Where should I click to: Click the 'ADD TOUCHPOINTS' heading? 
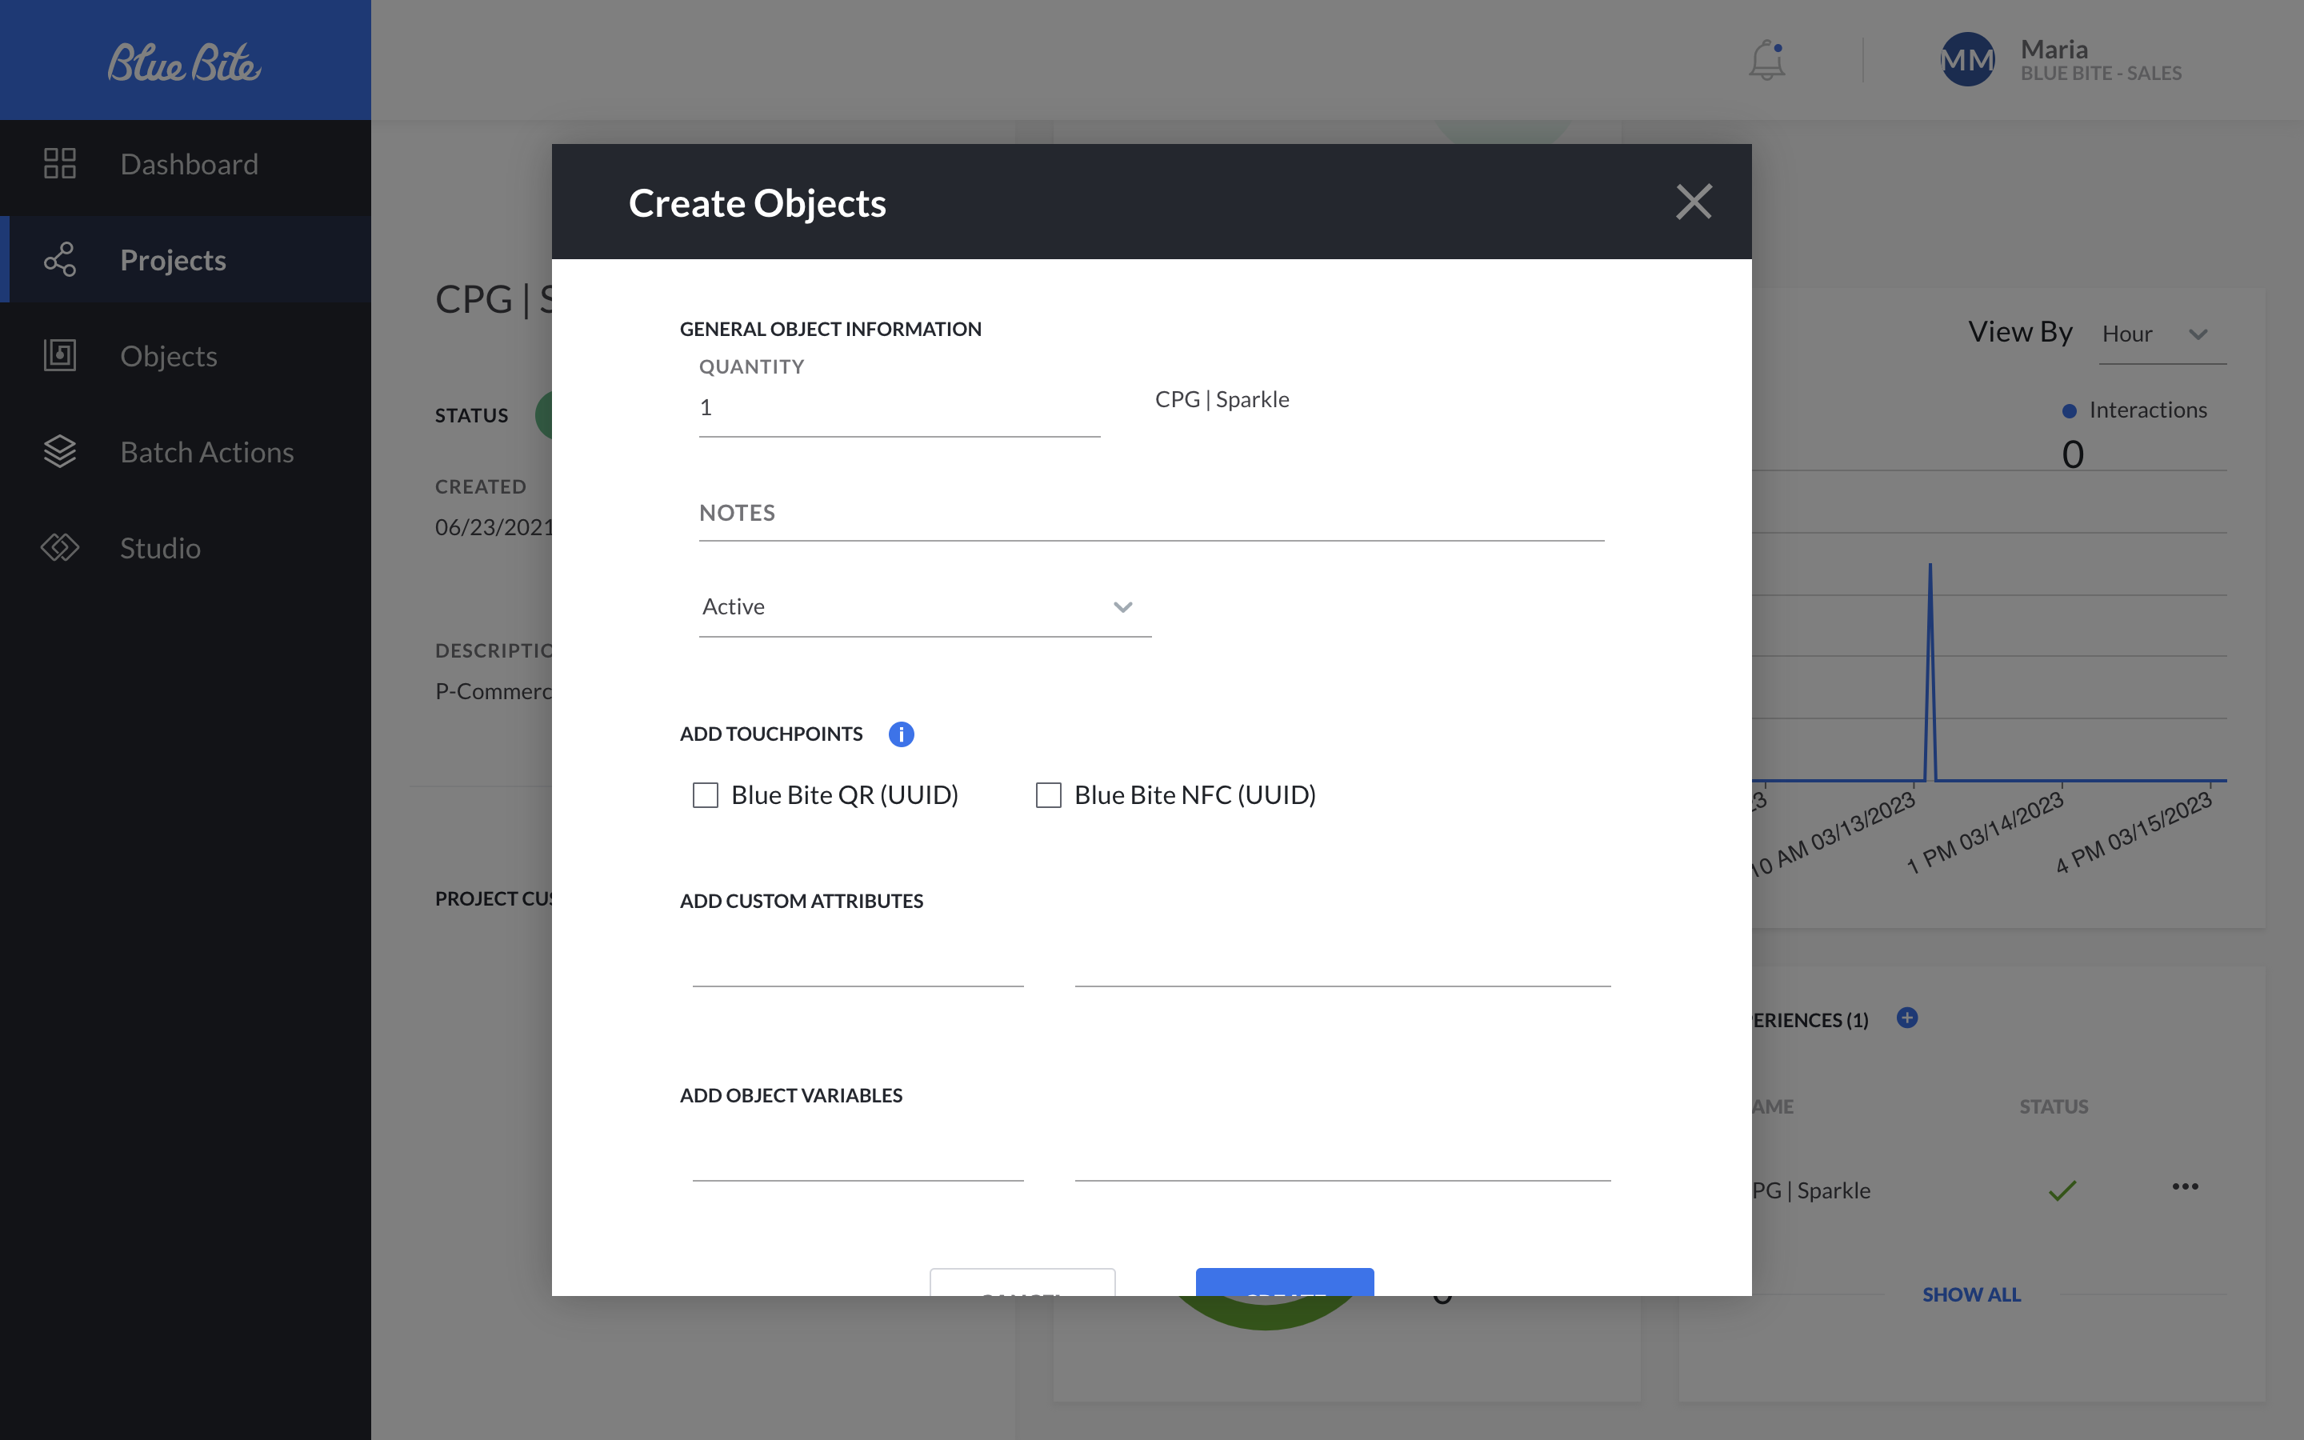[x=771, y=734]
